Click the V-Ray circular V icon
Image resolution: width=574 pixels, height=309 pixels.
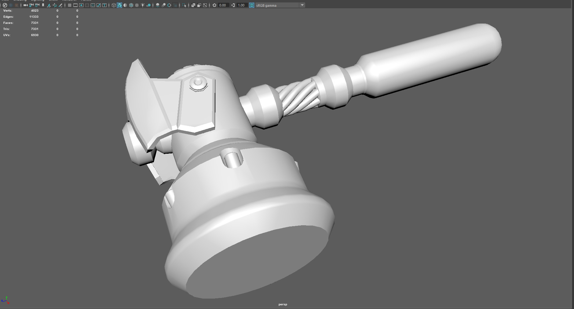click(x=5, y=5)
